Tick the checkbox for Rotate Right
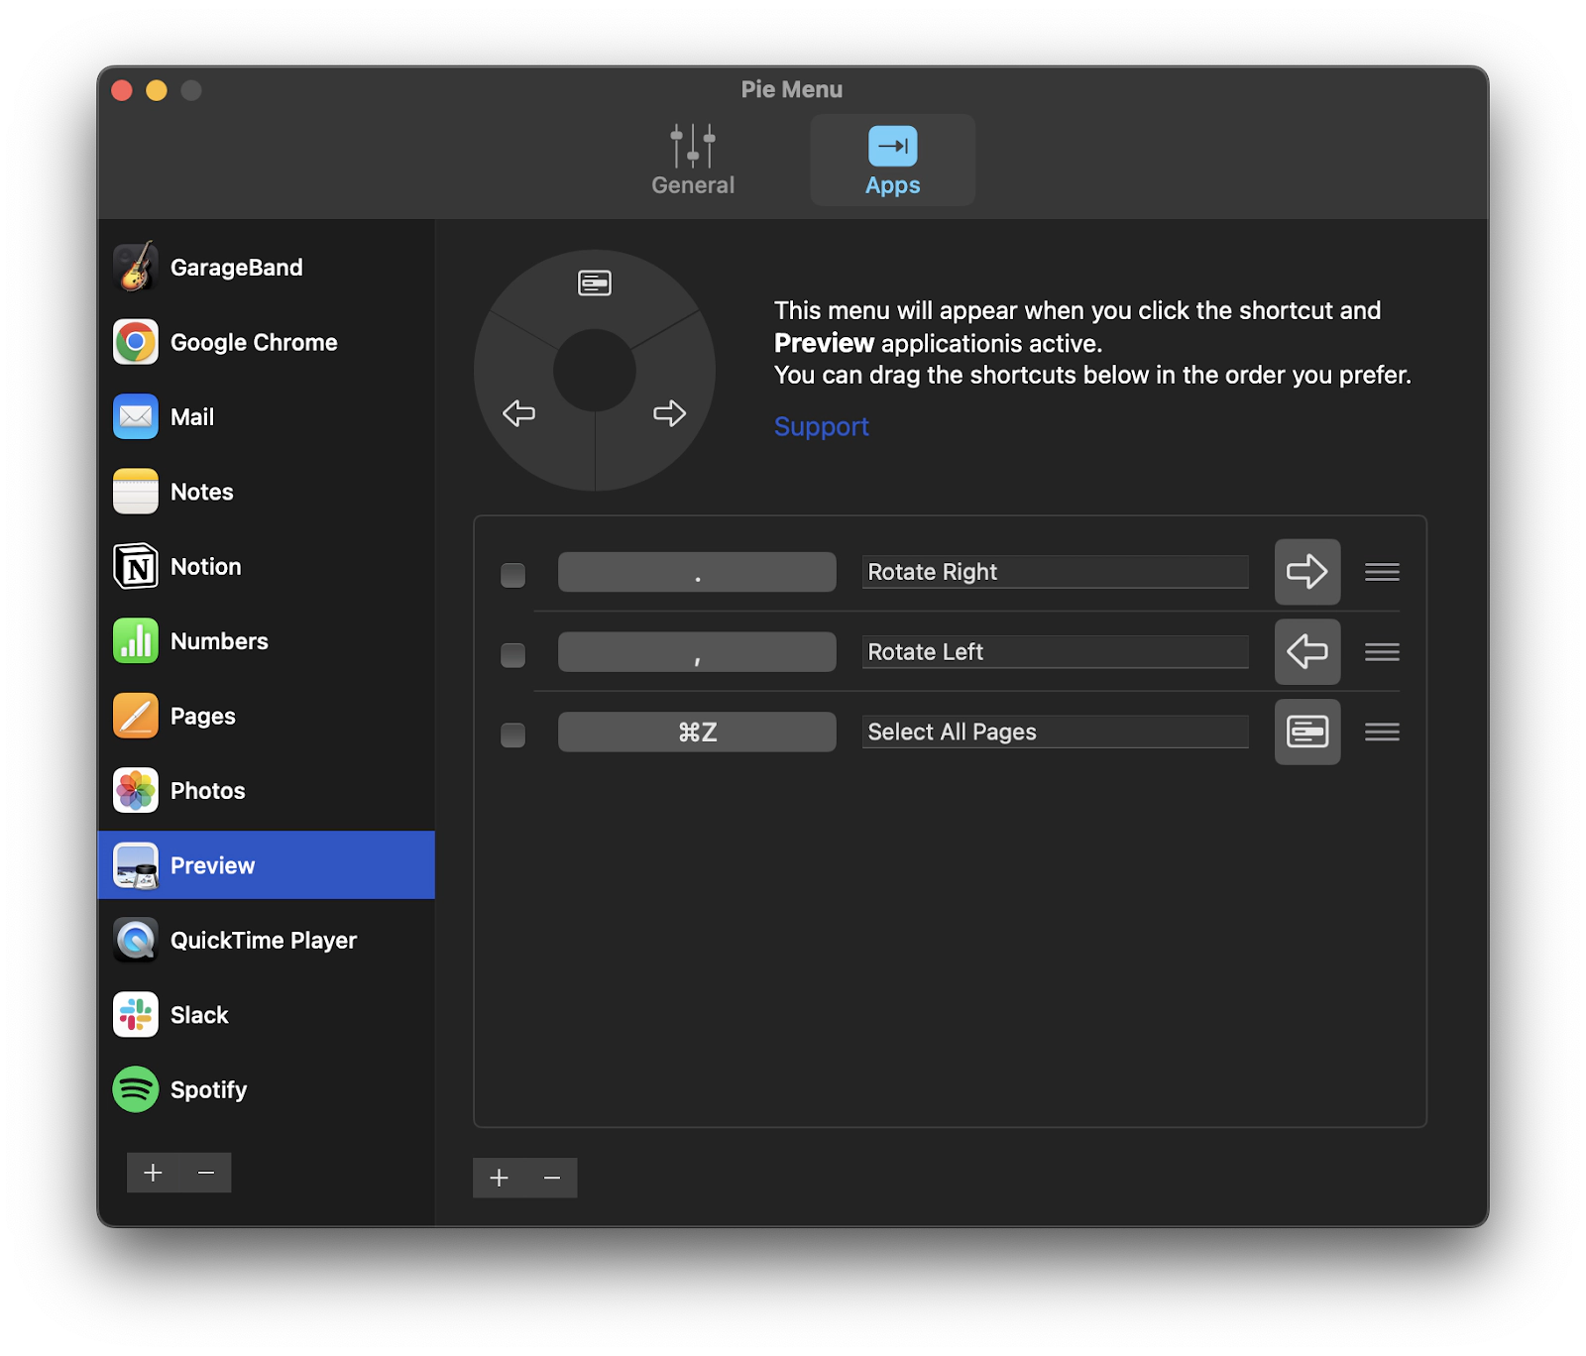Screen dimensions: 1586x1356 tap(512, 575)
